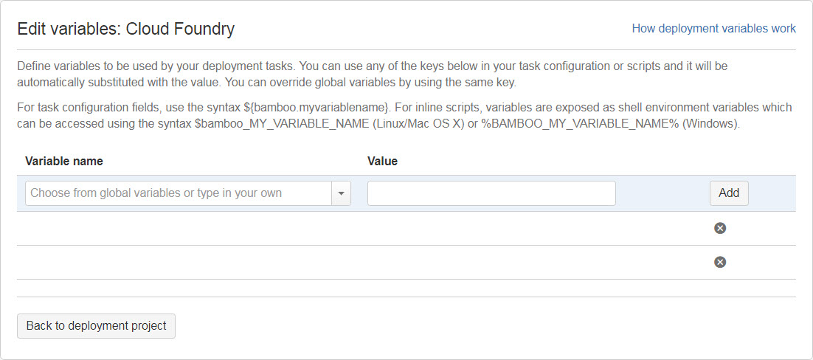Screen dimensions: 813x360
Task: Click 'Edit variables: Cloud Foundry' heading
Action: pos(126,29)
